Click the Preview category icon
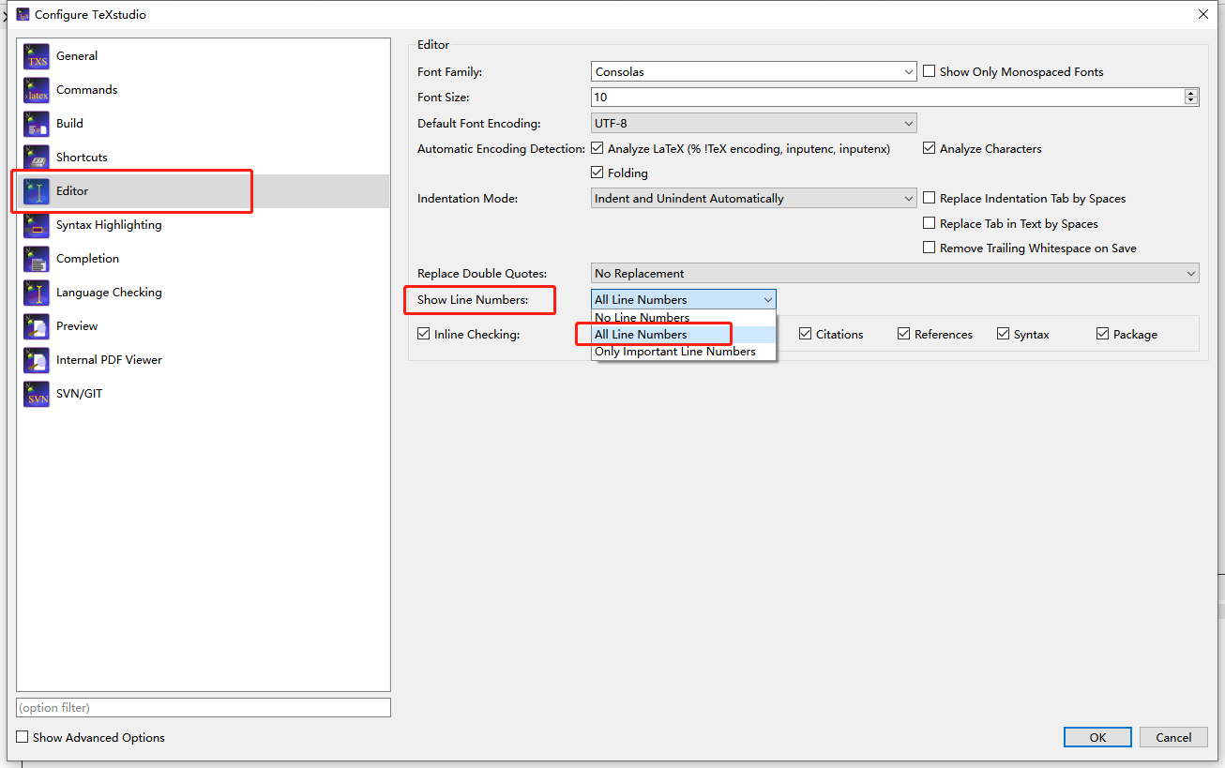1225x768 pixels. point(37,326)
